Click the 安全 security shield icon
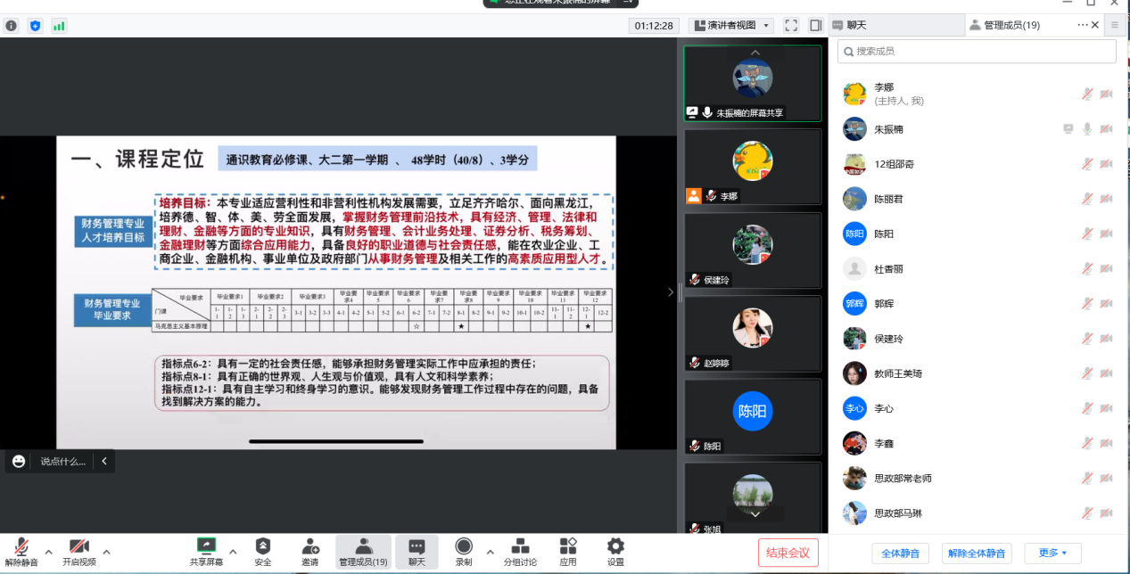Viewport: 1130px width, 574px height. (x=263, y=551)
